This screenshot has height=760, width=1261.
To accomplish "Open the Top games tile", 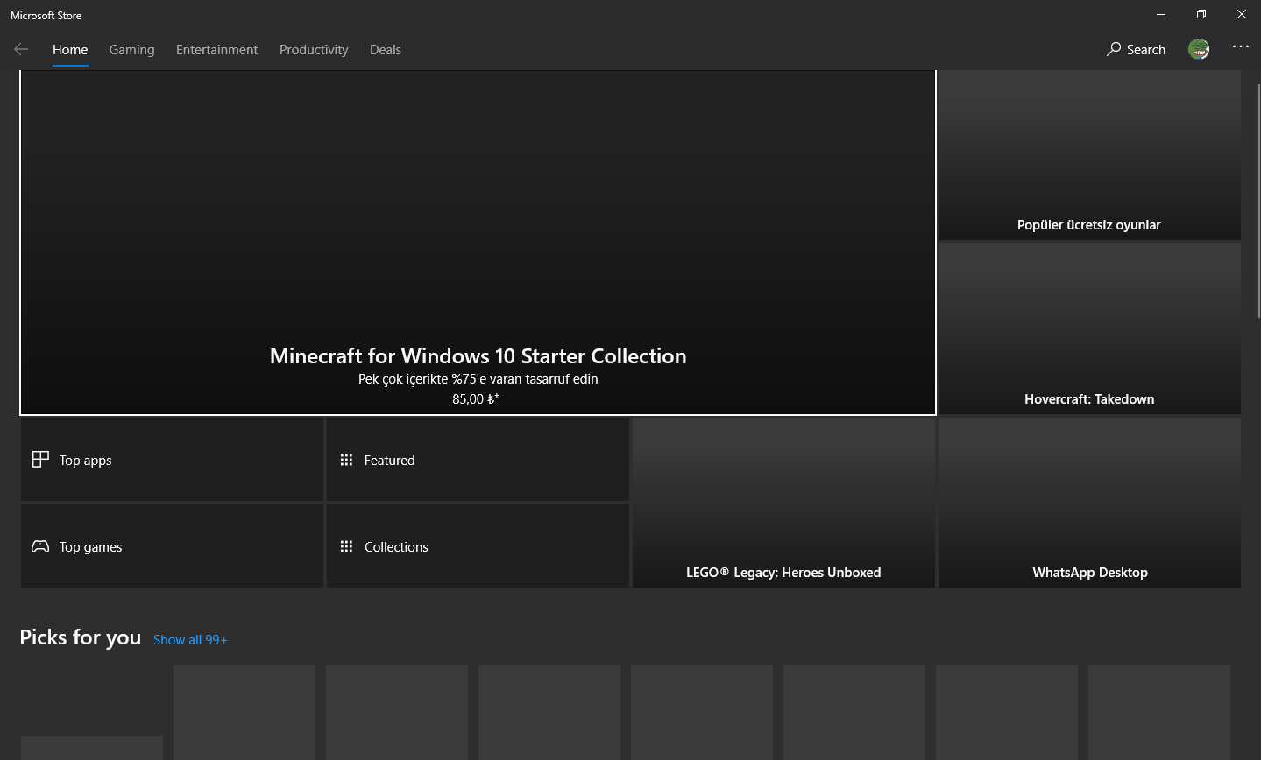I will tap(172, 546).
